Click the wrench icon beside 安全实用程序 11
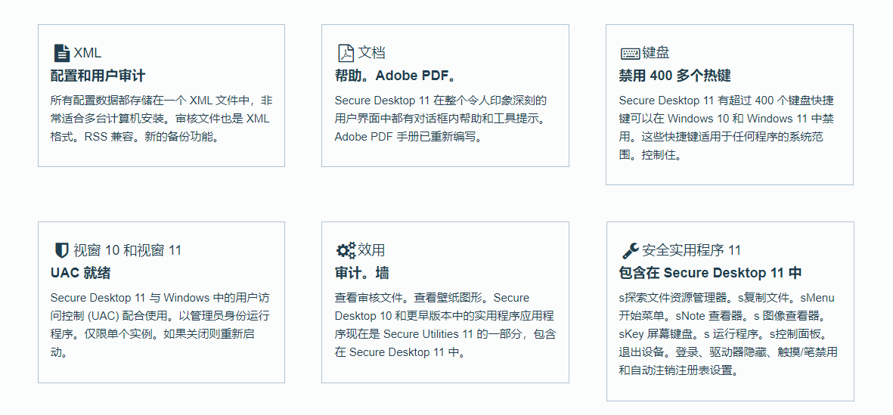 pos(629,250)
